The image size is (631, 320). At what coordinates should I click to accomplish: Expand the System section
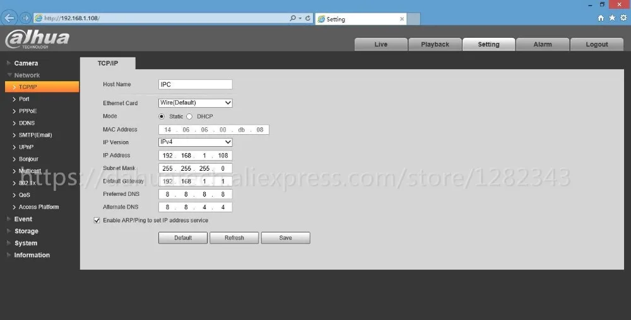tap(25, 243)
